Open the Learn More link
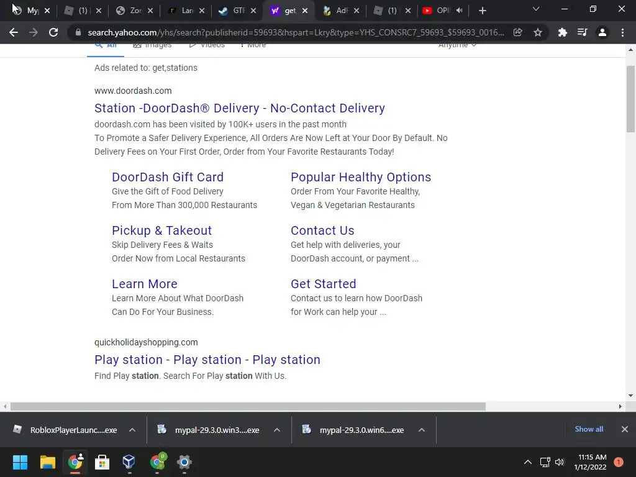 tap(144, 284)
